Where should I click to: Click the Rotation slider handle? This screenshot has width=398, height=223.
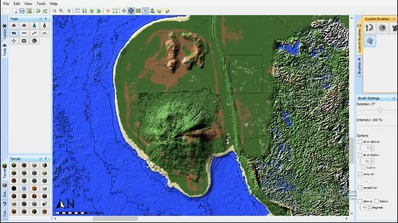pos(380,110)
